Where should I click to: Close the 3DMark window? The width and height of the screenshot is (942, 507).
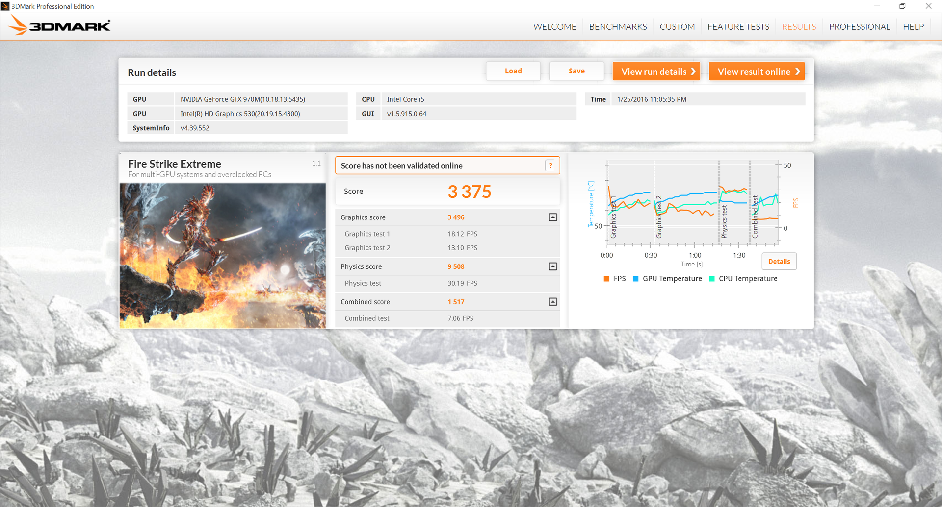tap(928, 6)
